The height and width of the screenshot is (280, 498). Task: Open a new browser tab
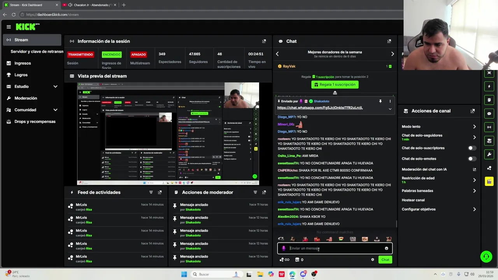[x=124, y=5]
